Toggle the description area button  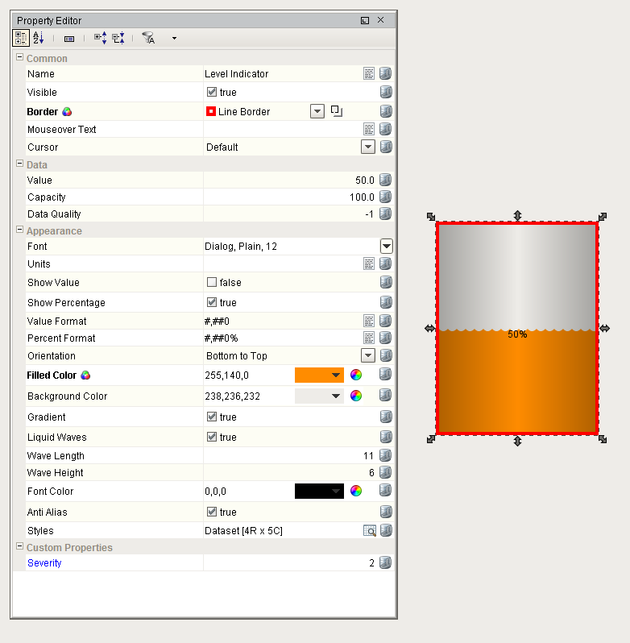tap(68, 38)
